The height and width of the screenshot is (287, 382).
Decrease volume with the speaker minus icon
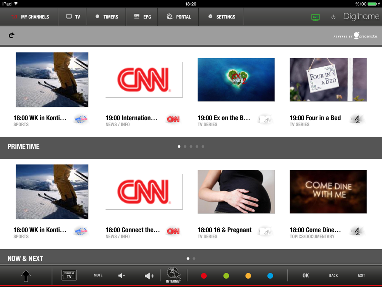point(121,276)
